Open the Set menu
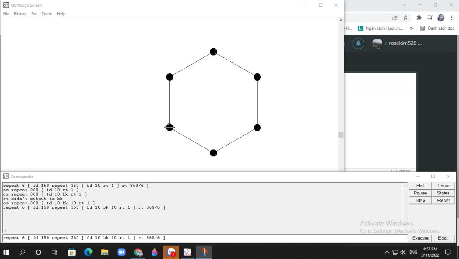The height and width of the screenshot is (259, 459). click(34, 14)
